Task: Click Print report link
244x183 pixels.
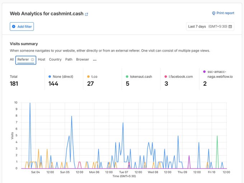Action: 223,13
